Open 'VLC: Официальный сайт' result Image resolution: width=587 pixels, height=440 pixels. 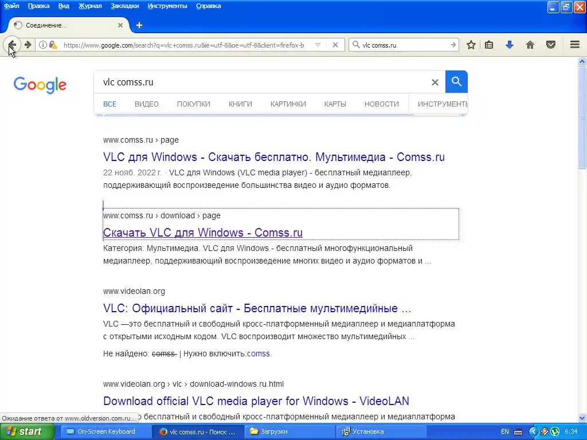pos(257,308)
